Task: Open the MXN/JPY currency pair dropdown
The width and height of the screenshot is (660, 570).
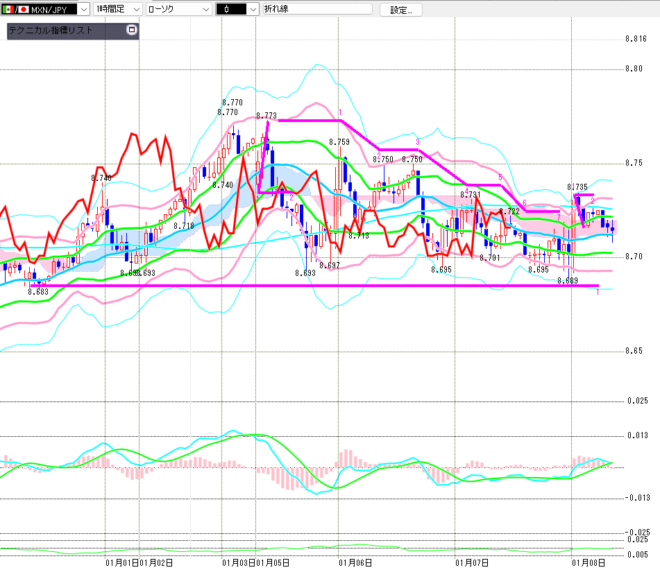Action: (x=84, y=10)
